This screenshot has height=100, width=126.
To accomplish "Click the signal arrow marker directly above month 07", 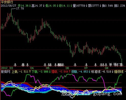I will (86, 65).
